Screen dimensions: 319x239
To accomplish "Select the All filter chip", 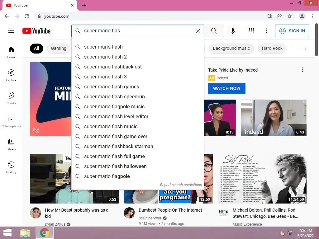I will click(36, 48).
